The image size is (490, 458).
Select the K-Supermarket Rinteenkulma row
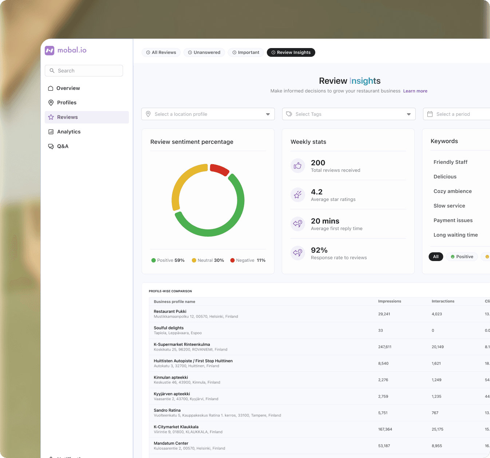319,347
